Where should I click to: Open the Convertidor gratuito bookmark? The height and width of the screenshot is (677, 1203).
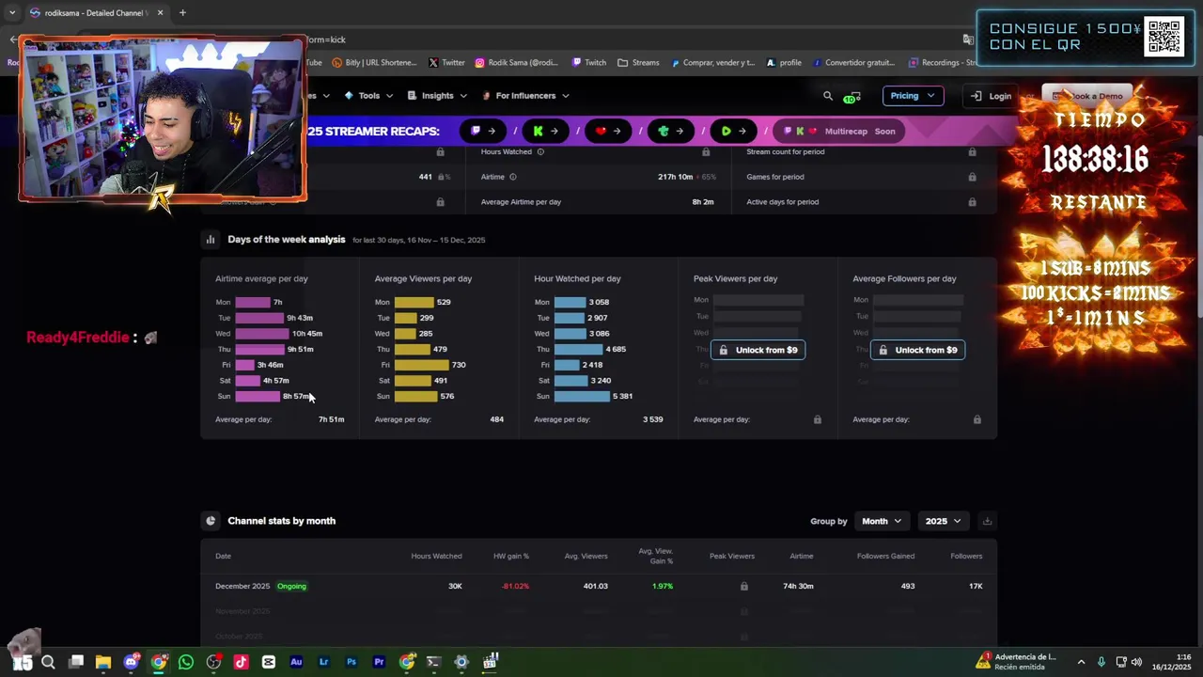tap(854, 63)
